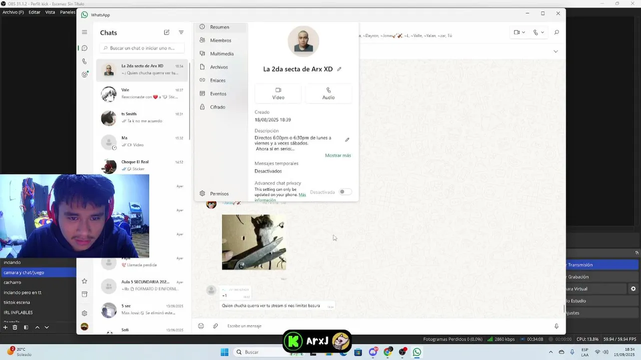Image resolution: width=641 pixels, height=360 pixels.
Task: Select the Miembros tab in group info
Action: click(x=221, y=40)
